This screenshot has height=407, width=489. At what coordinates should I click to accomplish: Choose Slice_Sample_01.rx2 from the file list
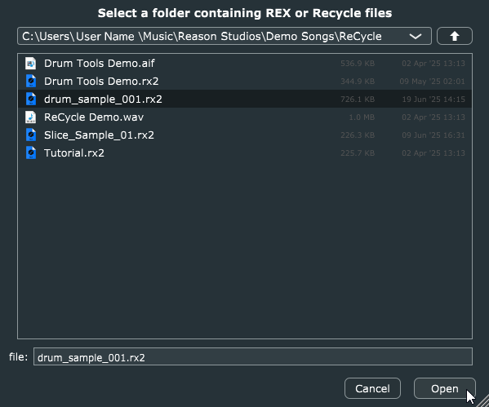245,135
